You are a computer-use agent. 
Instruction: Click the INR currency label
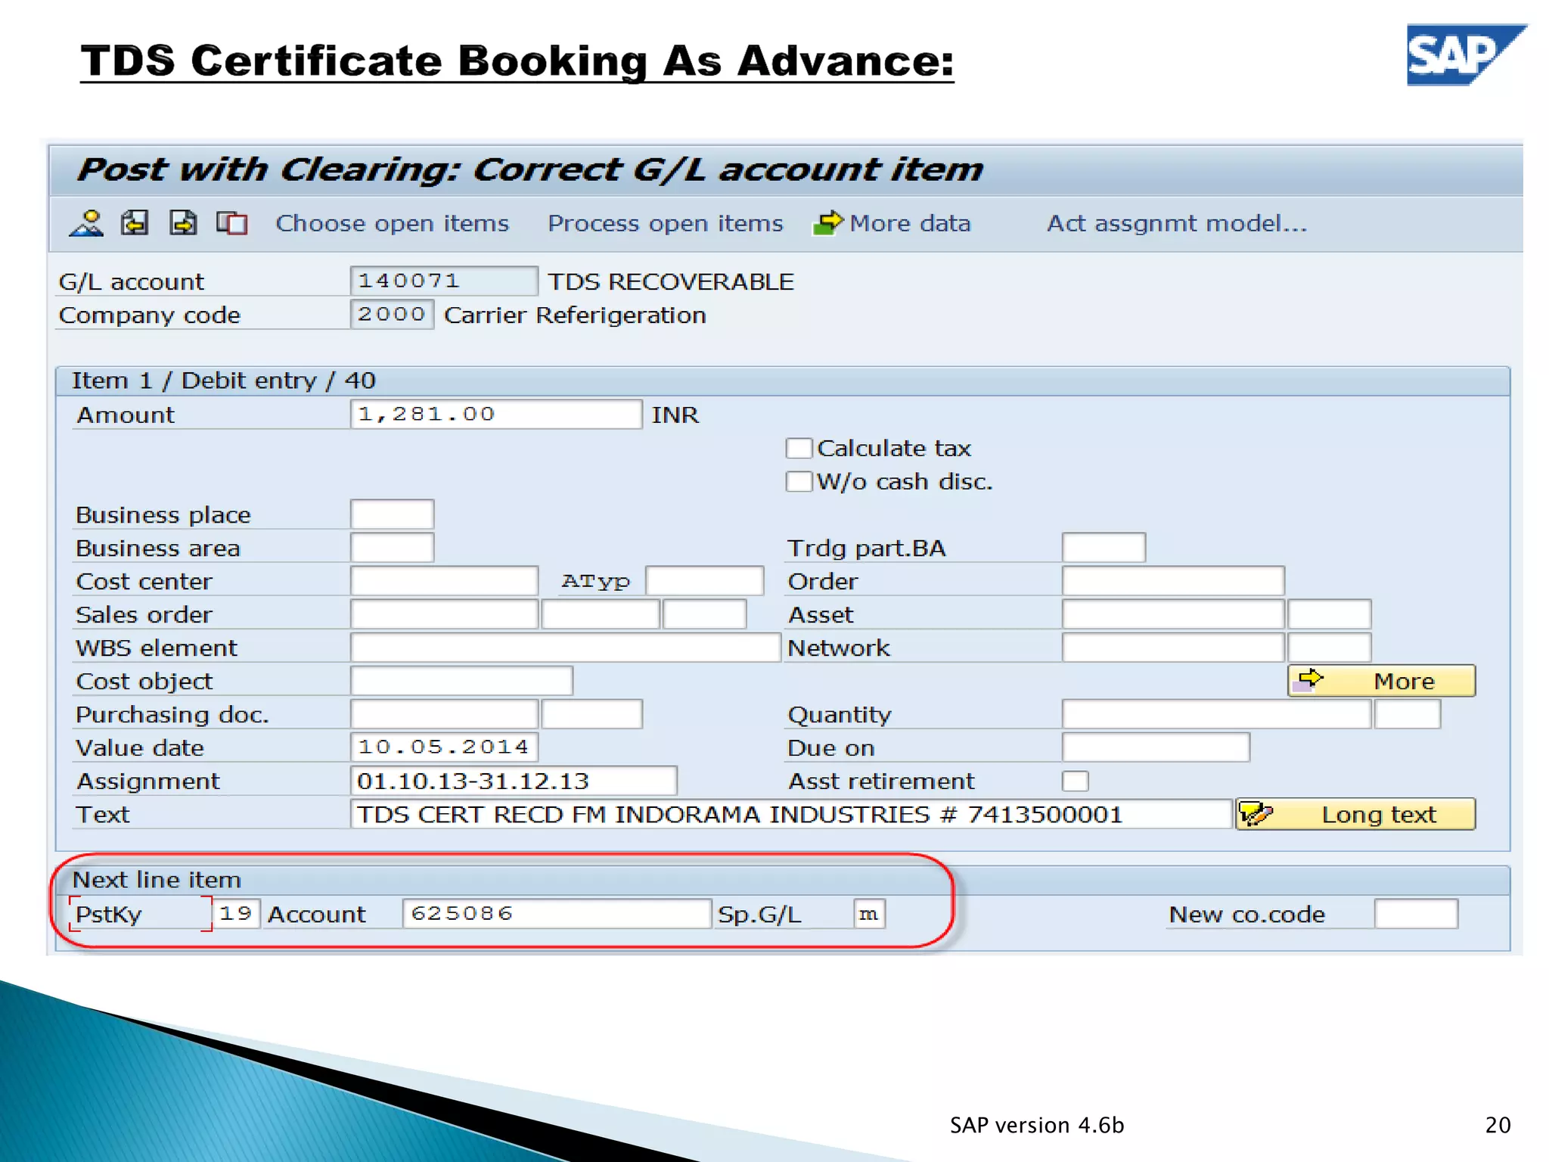coord(675,415)
